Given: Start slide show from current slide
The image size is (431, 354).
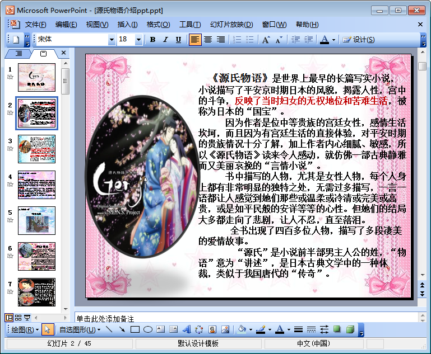Looking at the screenshot, I should coord(27,318).
